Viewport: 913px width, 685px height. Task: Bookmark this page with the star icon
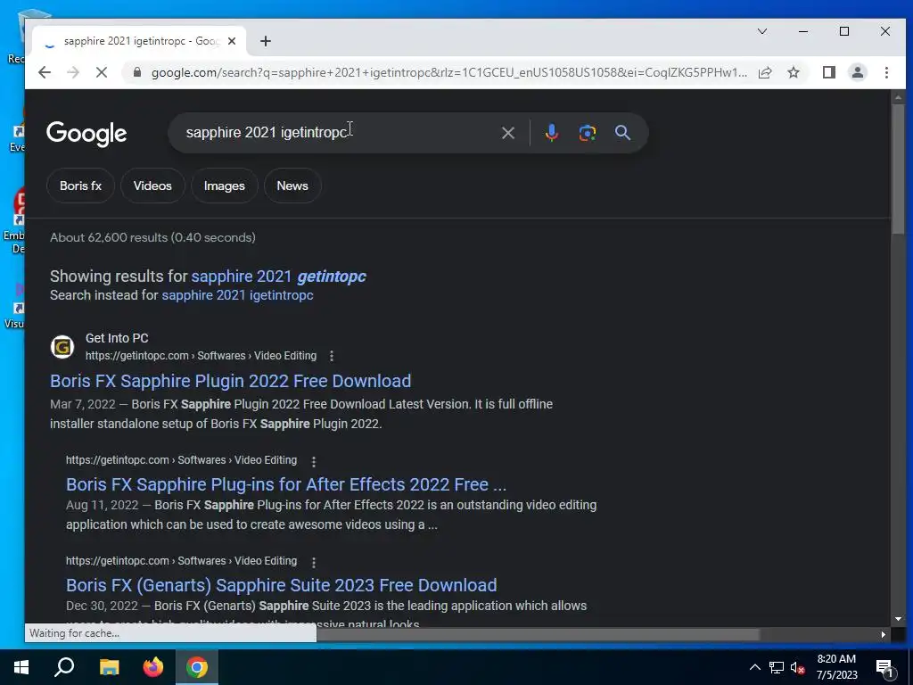tap(793, 72)
